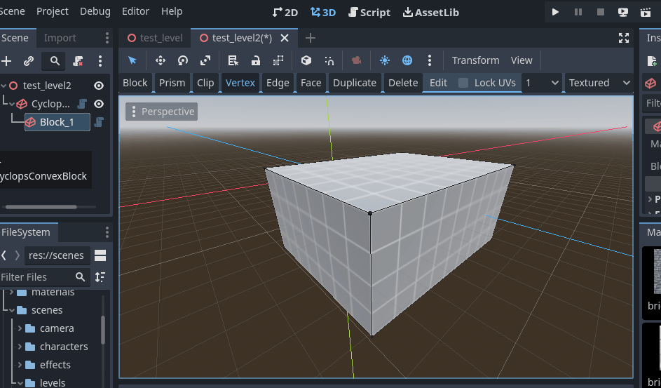Open the Project menu
Image resolution: width=661 pixels, height=388 pixels.
[53, 11]
